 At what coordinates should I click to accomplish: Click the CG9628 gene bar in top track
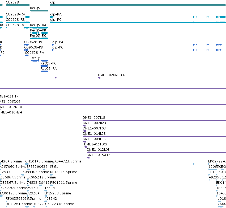point(18,5)
